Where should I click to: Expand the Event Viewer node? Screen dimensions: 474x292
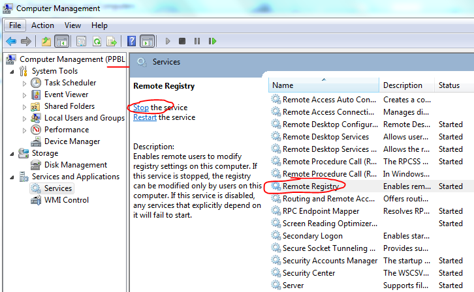pos(25,95)
